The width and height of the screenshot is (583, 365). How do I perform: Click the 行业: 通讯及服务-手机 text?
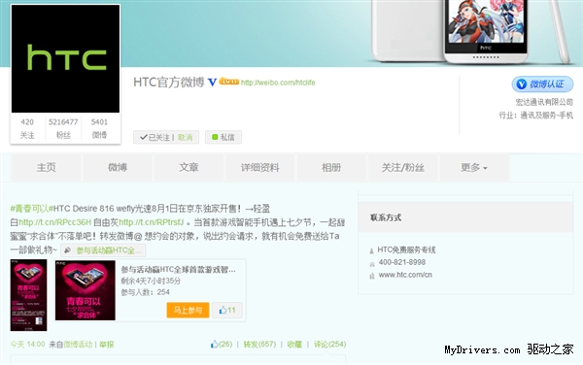(535, 116)
